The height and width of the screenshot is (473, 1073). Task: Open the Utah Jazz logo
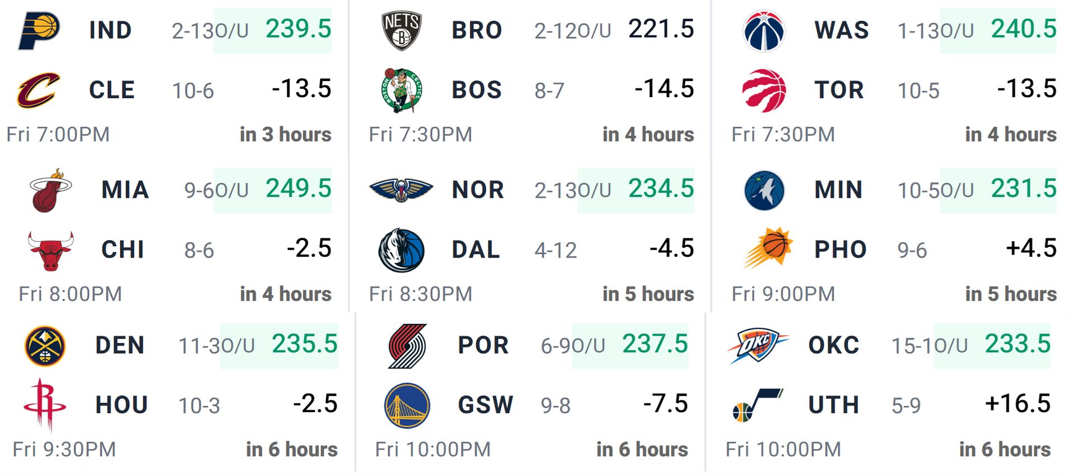click(757, 405)
